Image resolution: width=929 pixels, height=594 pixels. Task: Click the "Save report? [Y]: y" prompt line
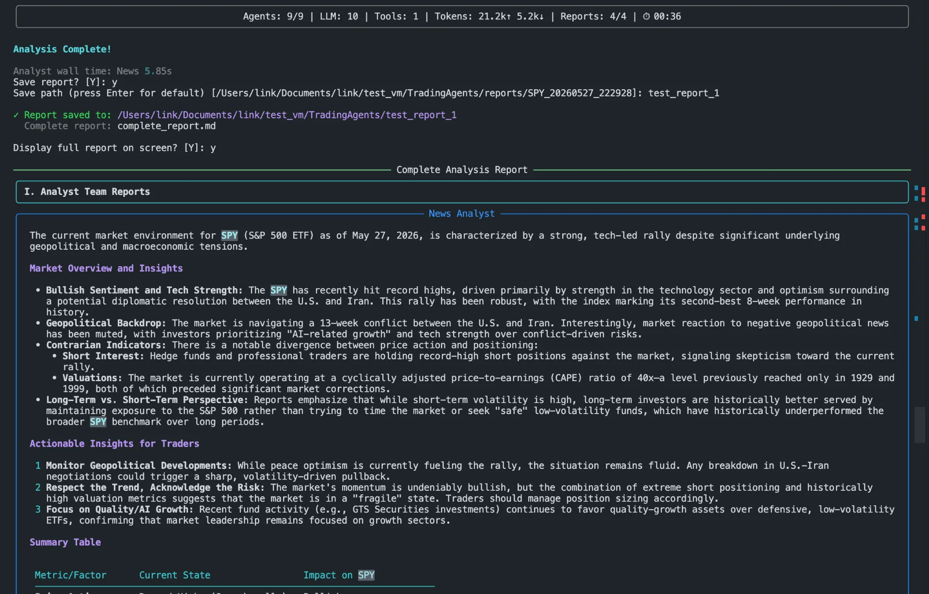(65, 82)
